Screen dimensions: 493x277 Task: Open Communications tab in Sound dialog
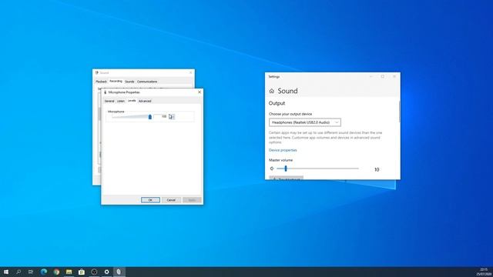[x=147, y=82]
